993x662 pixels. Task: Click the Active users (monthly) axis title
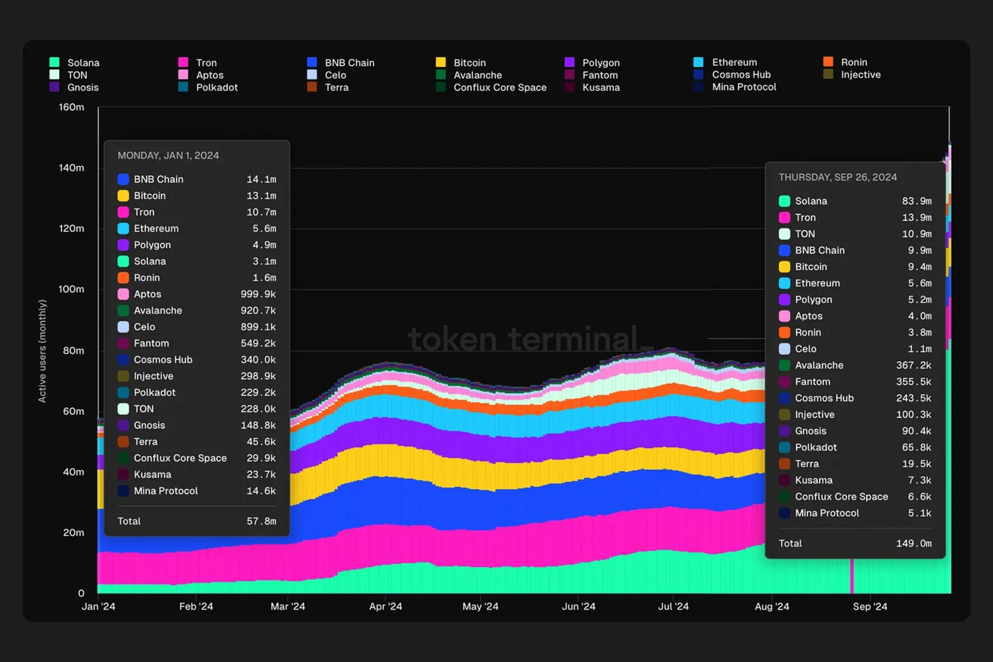(42, 351)
